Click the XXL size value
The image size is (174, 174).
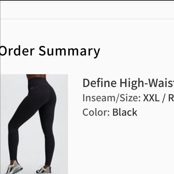[151, 98]
